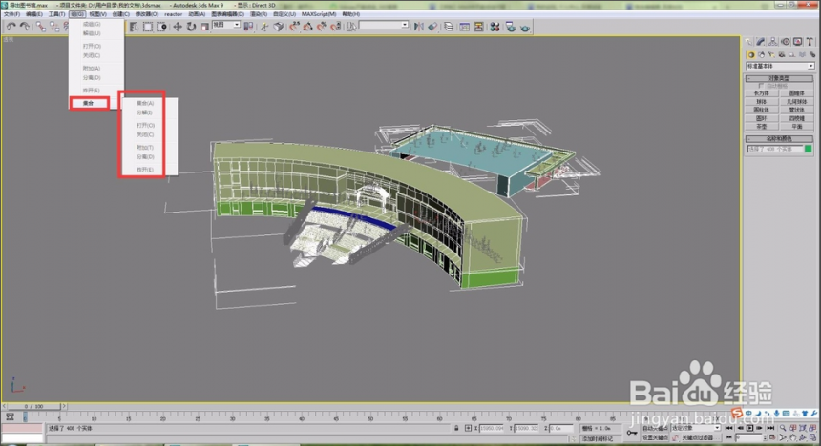Open the 标准基本体 primitives dropdown
Image resolution: width=821 pixels, height=446 pixels.
point(780,66)
